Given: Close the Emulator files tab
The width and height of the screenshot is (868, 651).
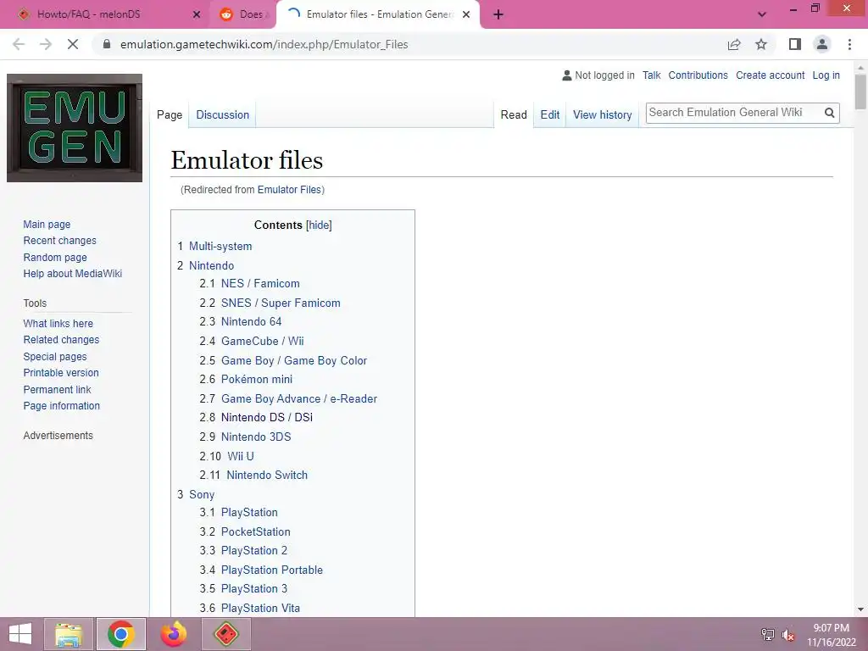Looking at the screenshot, I should coord(466,14).
